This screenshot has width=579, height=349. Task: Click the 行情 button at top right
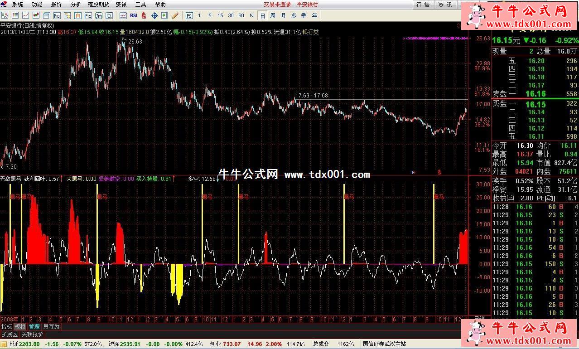coord(423,5)
